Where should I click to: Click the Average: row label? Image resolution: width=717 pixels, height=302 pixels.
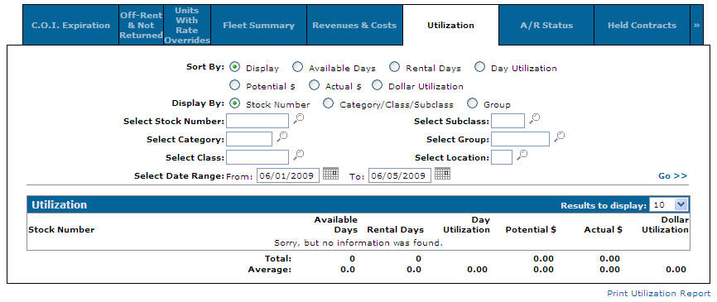point(269,270)
